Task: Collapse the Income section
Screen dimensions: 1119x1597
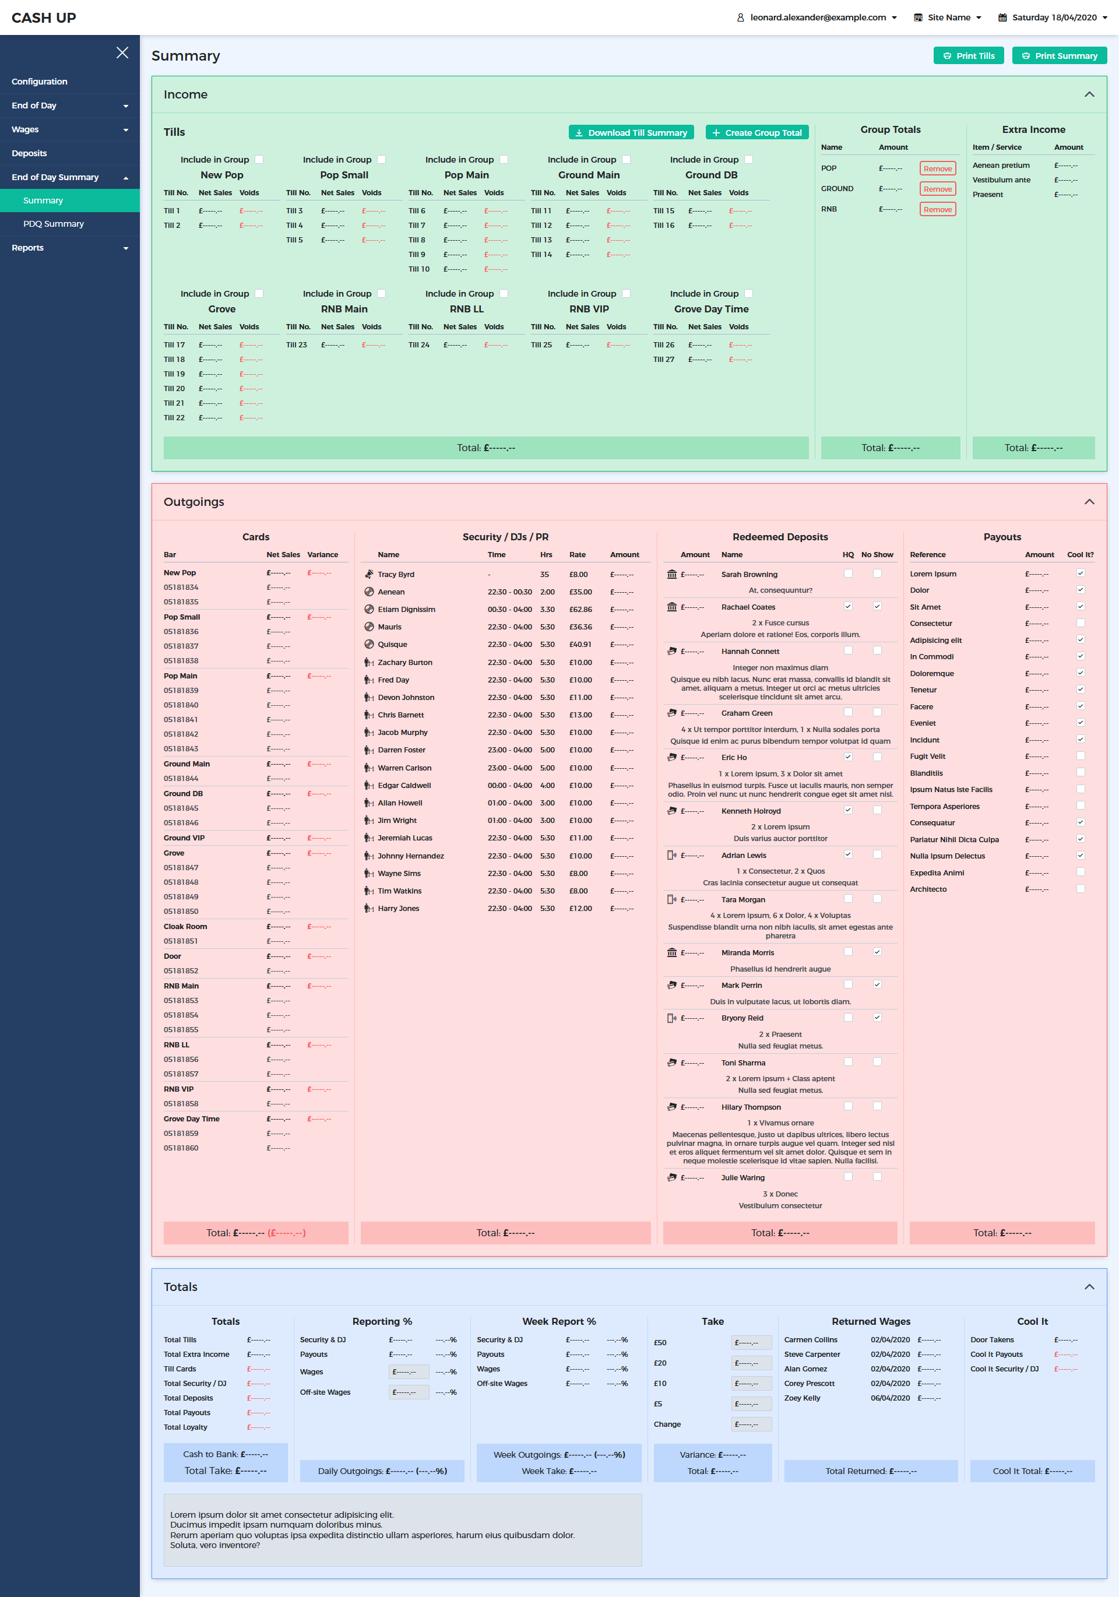Action: tap(1090, 94)
